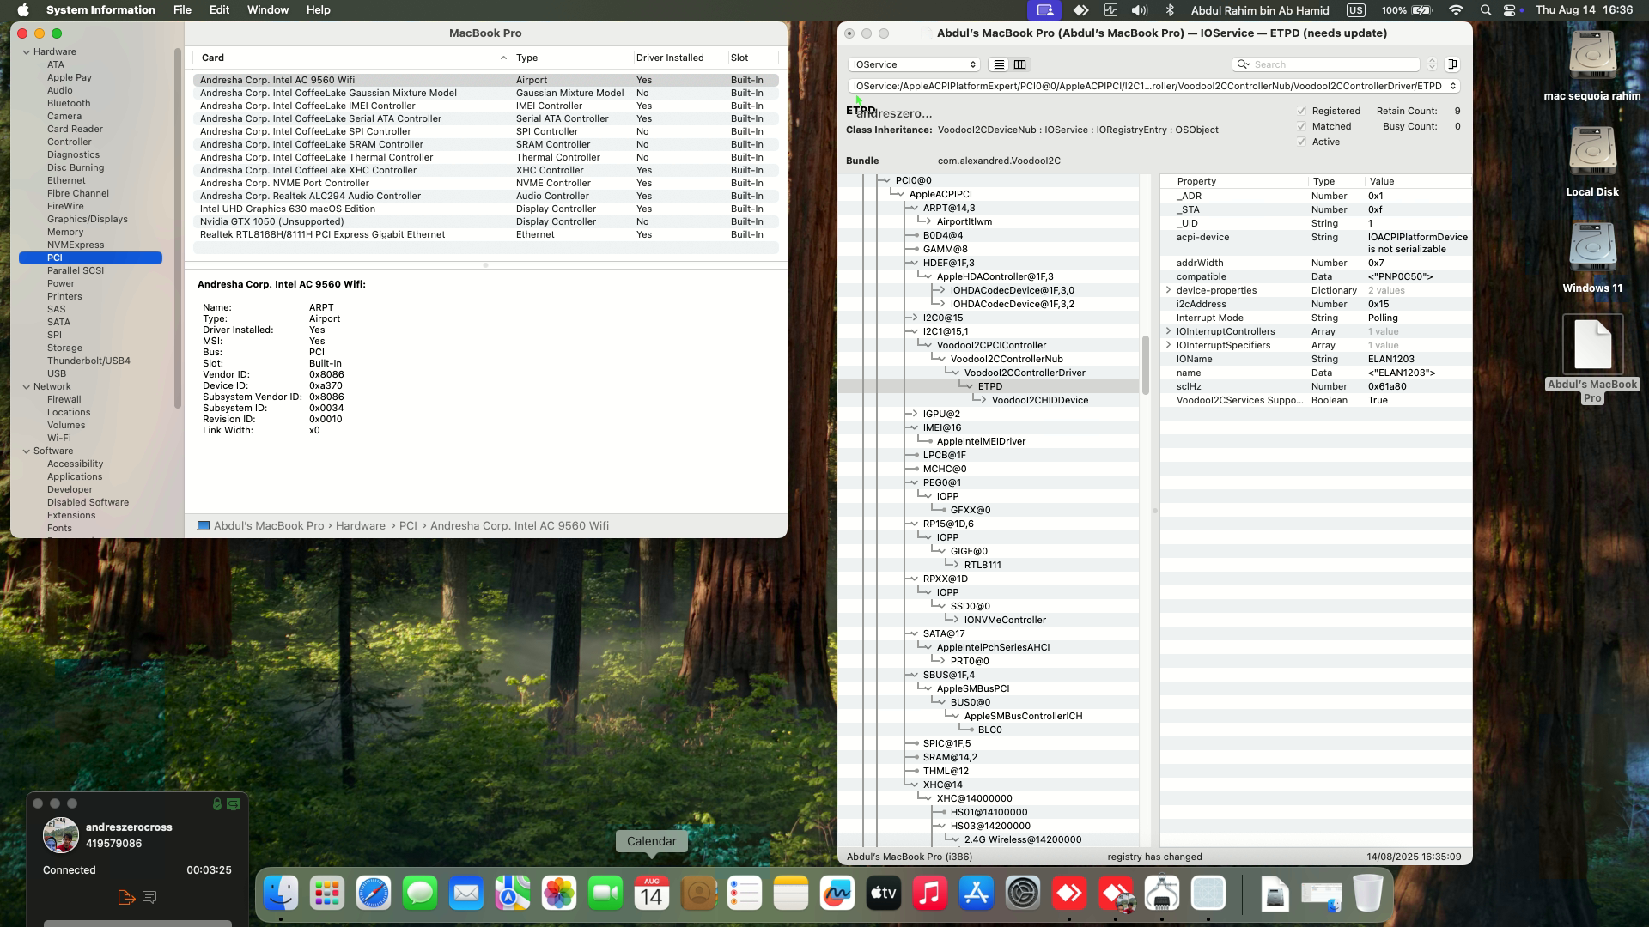Open the Trash in the Dock
1649x927 pixels.
[x=1367, y=894]
